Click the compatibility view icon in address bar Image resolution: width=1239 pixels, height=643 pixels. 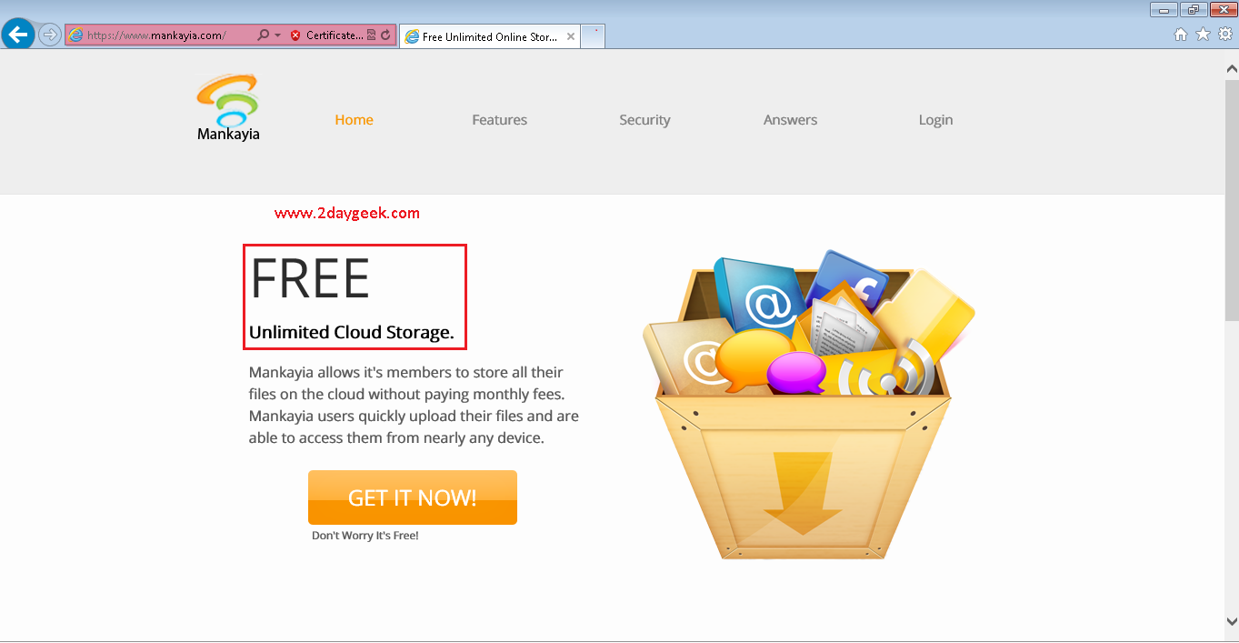coord(371,35)
